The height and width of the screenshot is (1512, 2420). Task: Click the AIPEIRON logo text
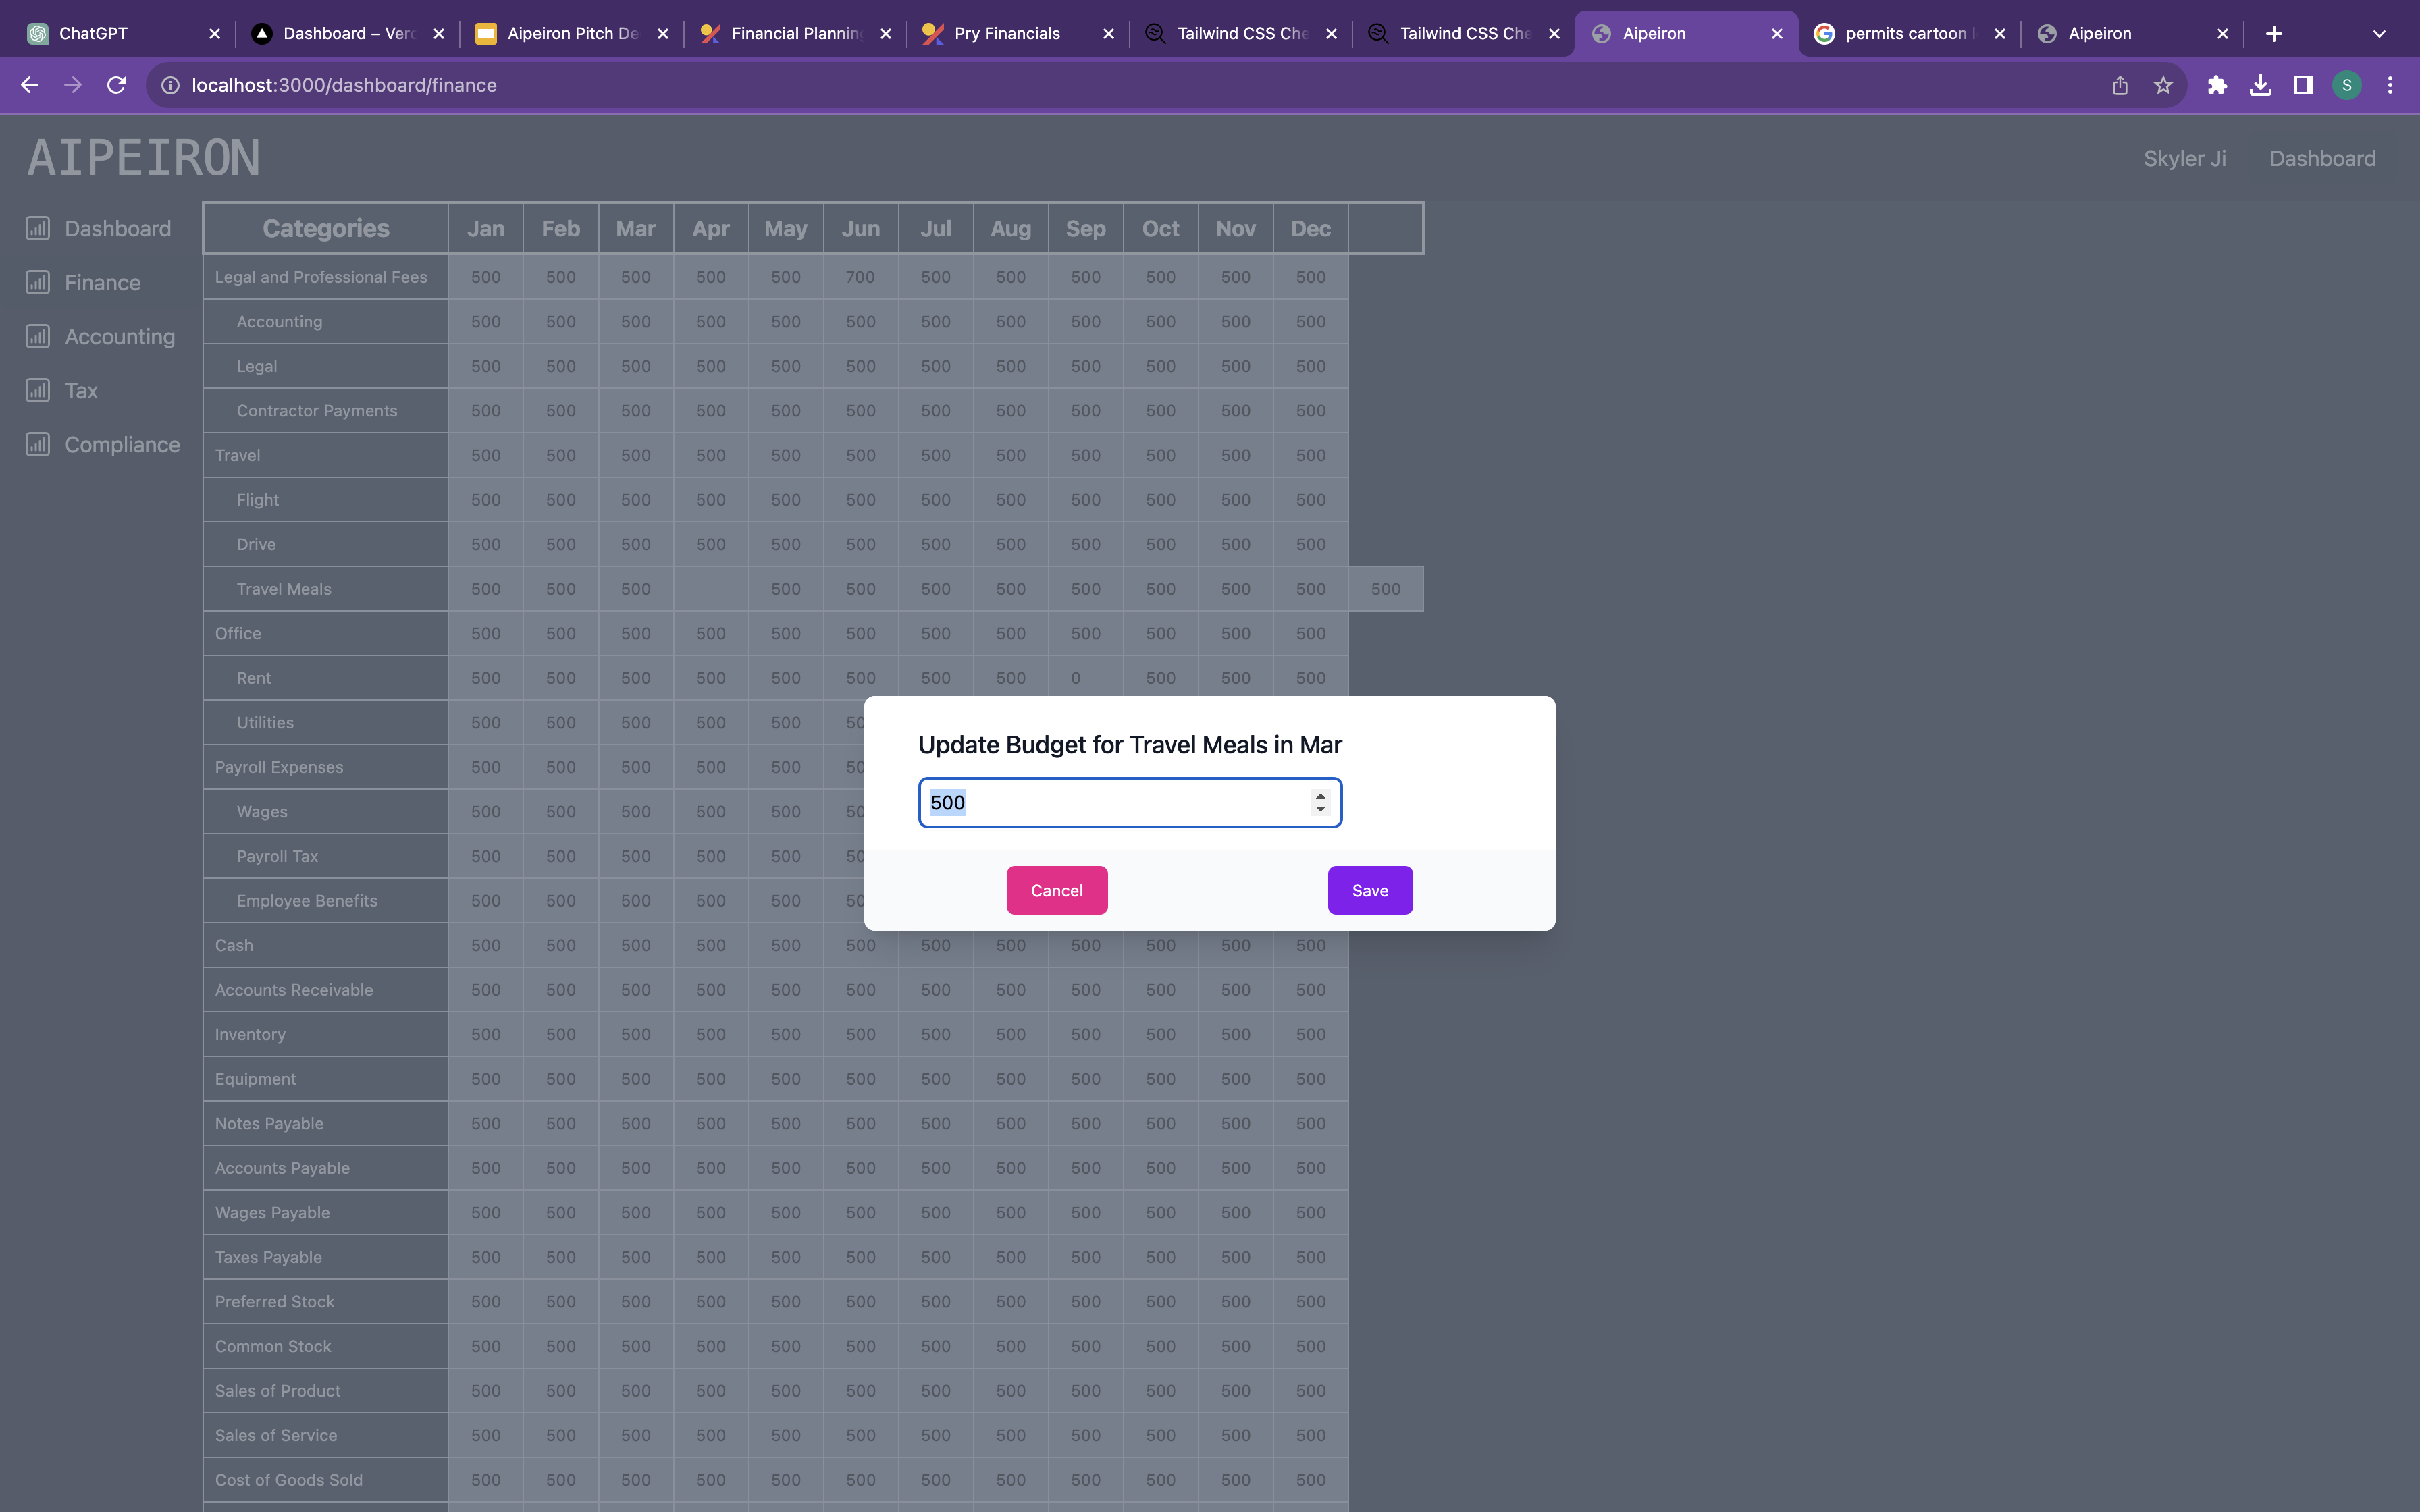pyautogui.click(x=144, y=158)
